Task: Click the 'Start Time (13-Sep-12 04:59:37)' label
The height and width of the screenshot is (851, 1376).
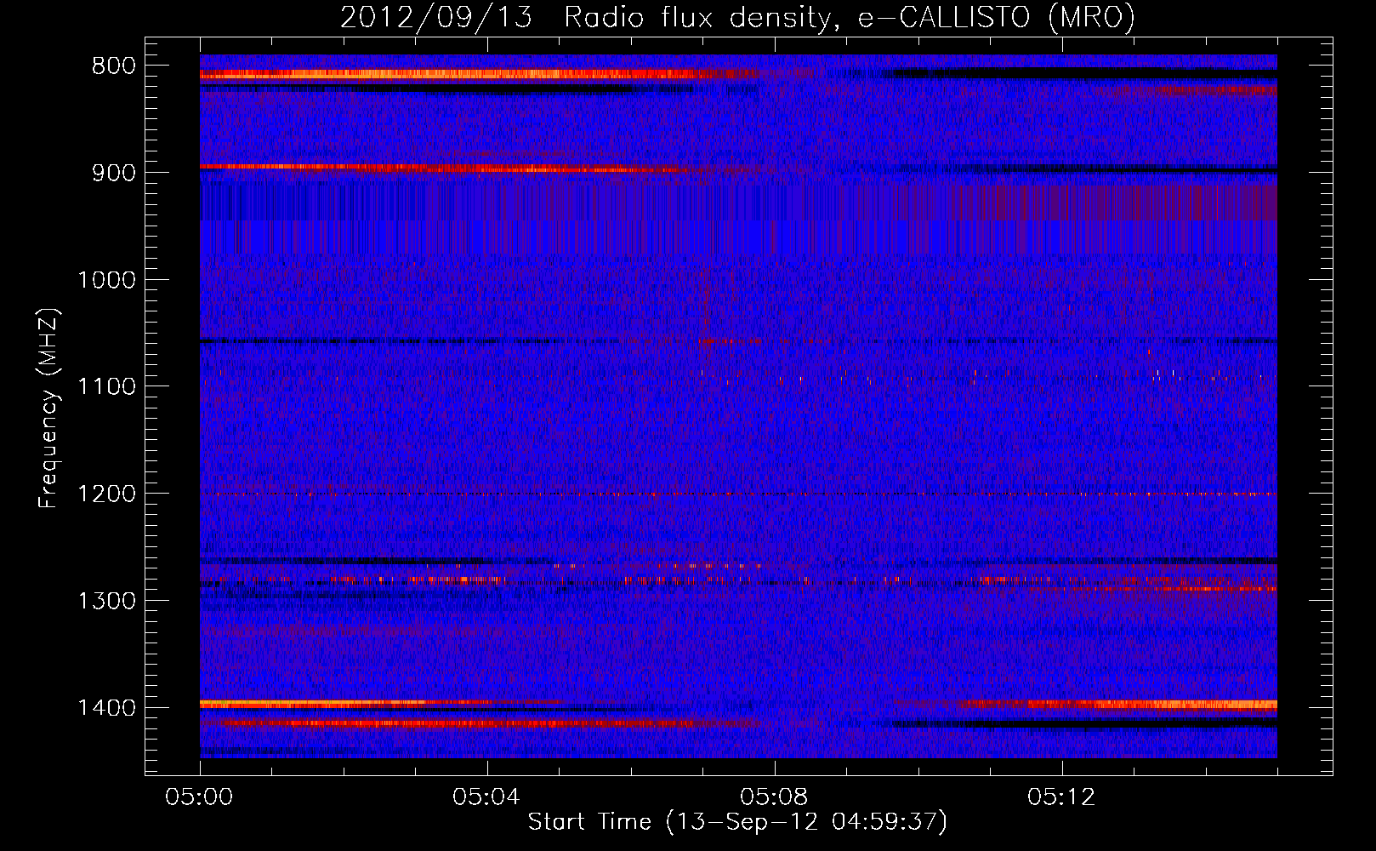Action: pos(738,822)
